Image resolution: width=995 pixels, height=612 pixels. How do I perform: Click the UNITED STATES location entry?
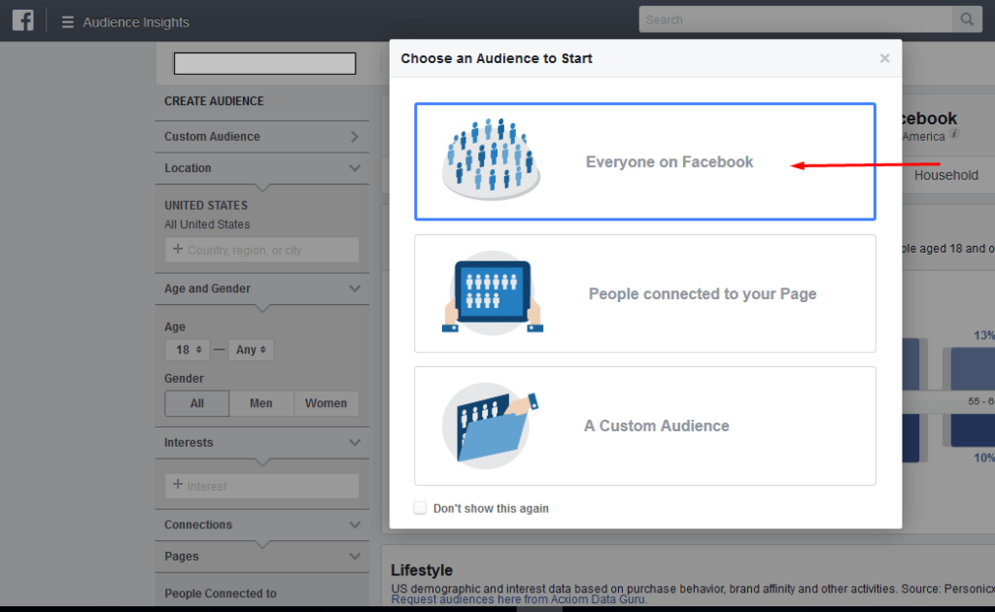[206, 206]
